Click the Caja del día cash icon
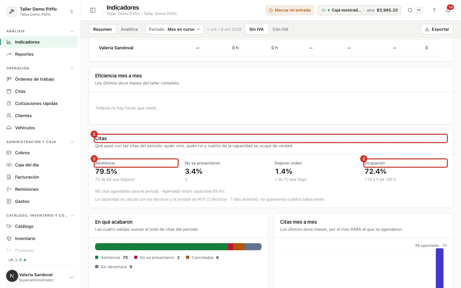This screenshot has width=461, height=288. click(x=9, y=165)
